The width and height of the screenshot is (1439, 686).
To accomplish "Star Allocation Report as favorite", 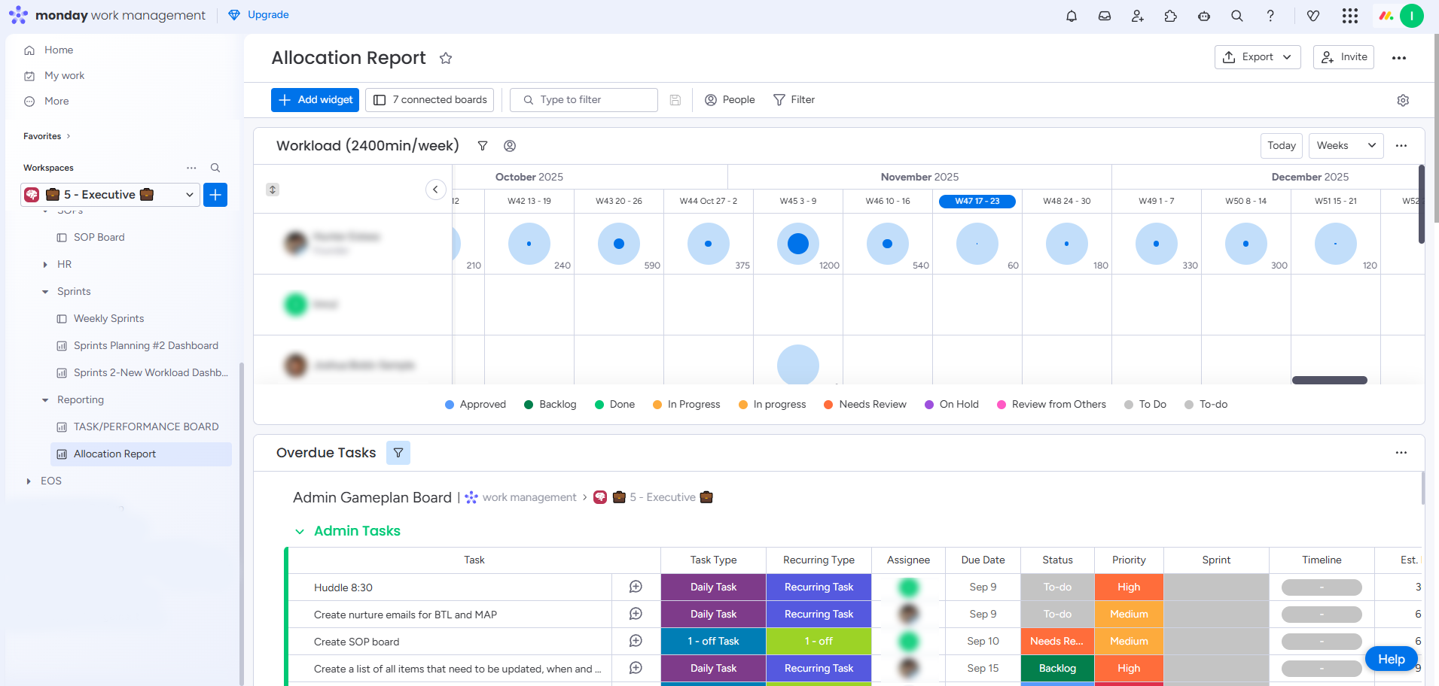I will [446, 58].
